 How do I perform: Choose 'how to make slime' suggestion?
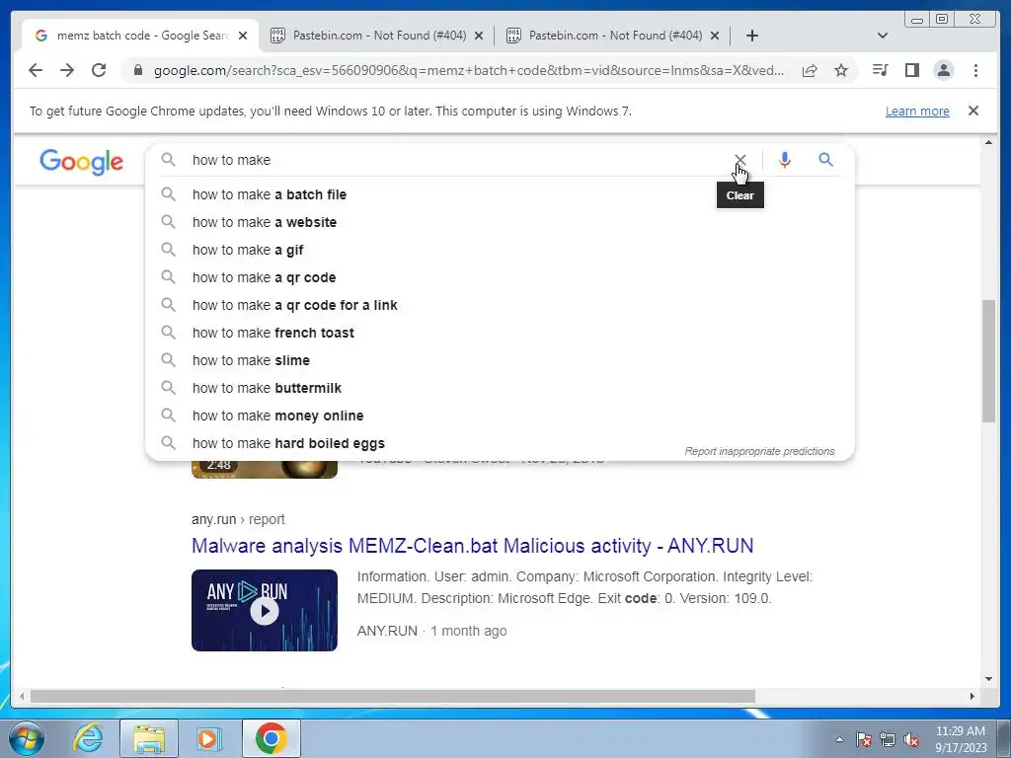500,361
